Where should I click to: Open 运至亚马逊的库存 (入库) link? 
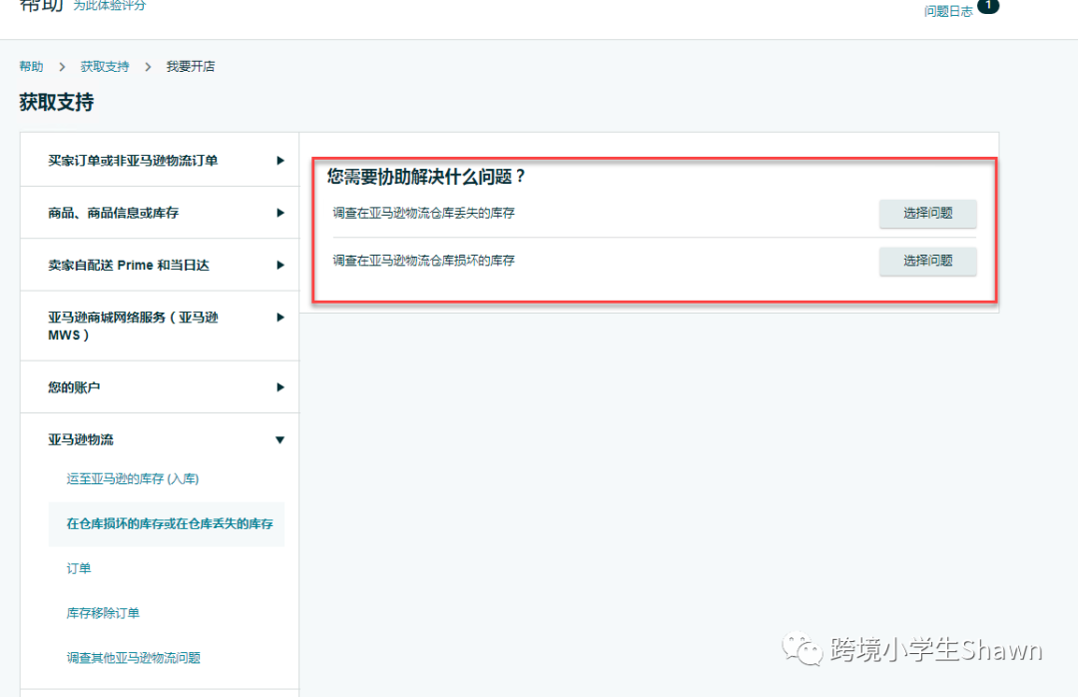pos(133,479)
